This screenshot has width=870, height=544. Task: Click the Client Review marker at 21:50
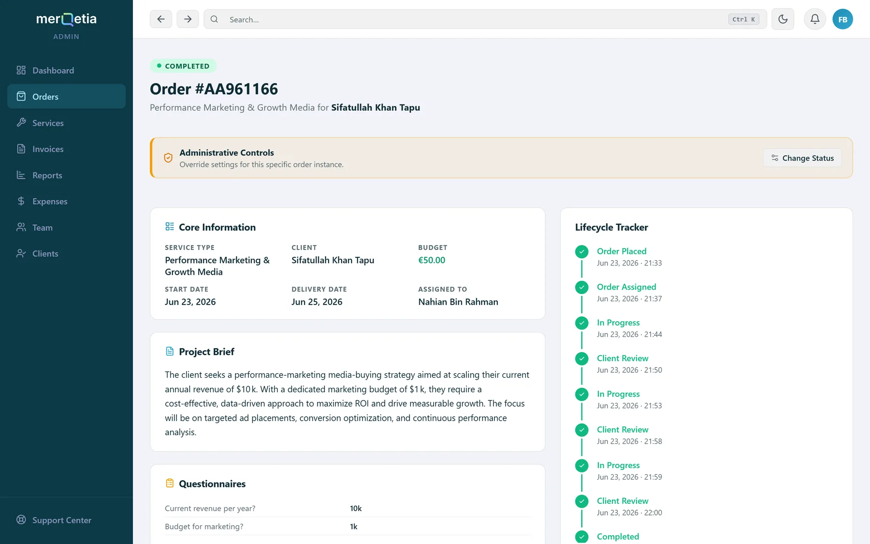[582, 359]
